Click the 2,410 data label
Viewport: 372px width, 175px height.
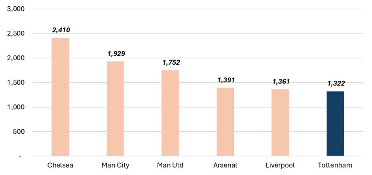point(61,30)
